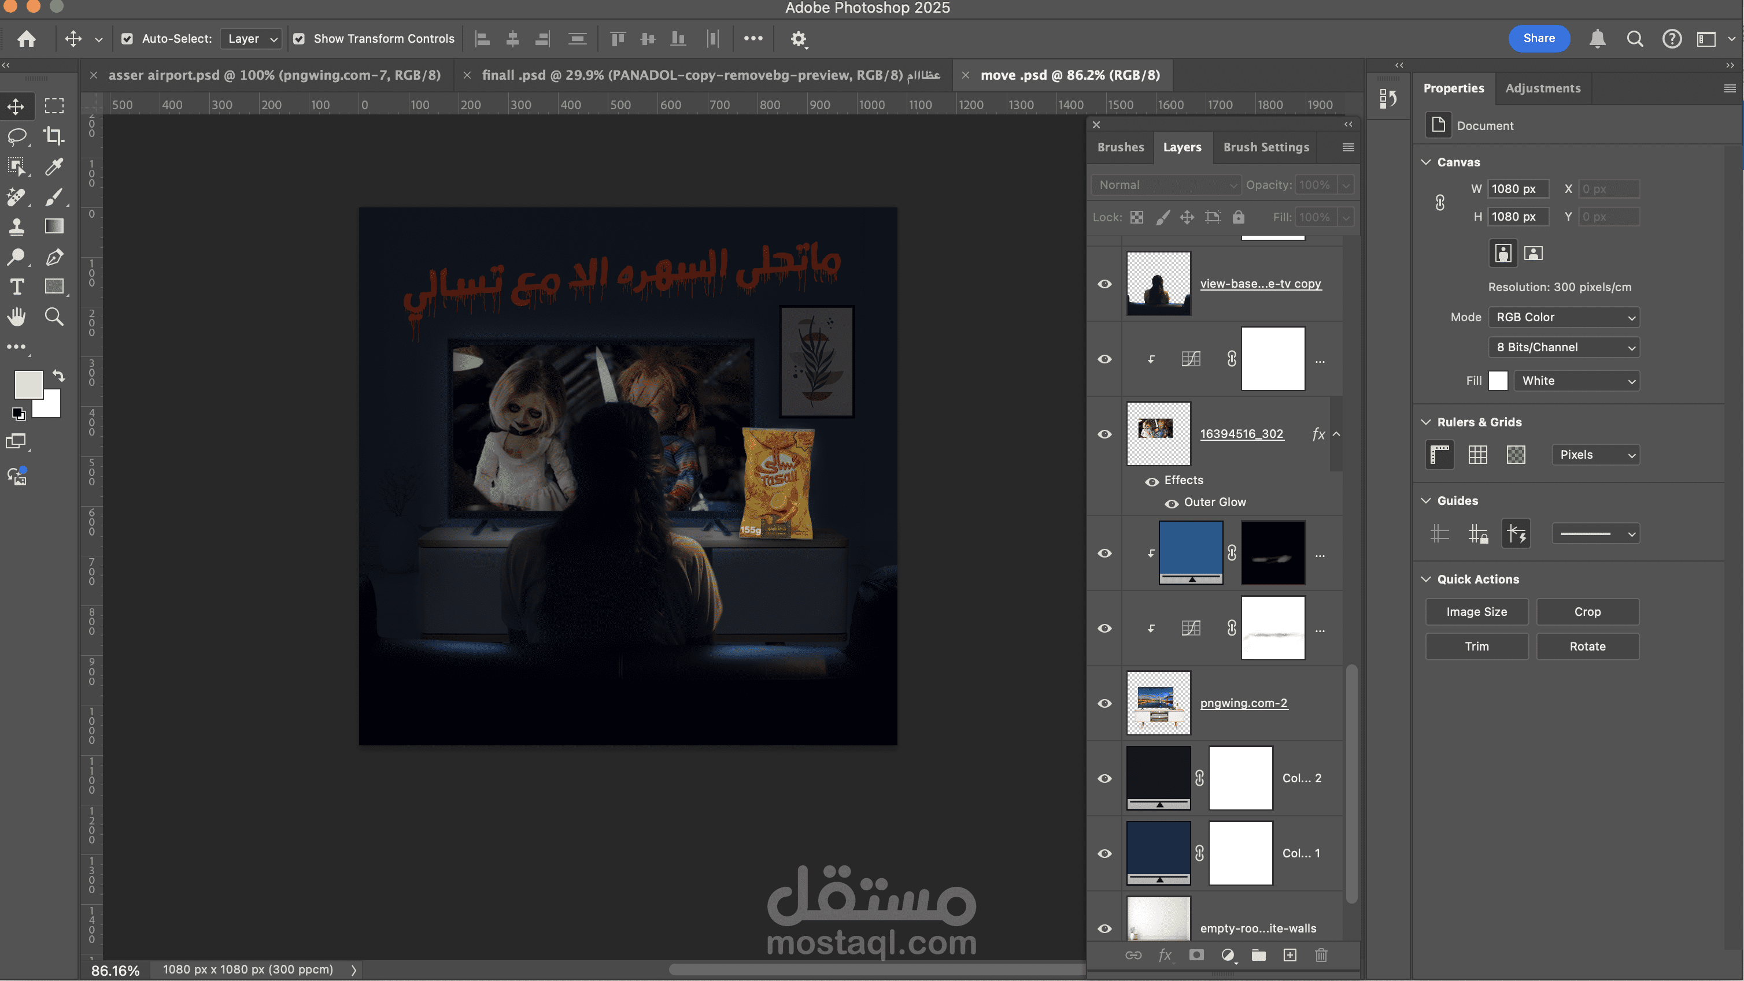Select the Gradient tool
The width and height of the screenshot is (1744, 981).
pos(54,226)
